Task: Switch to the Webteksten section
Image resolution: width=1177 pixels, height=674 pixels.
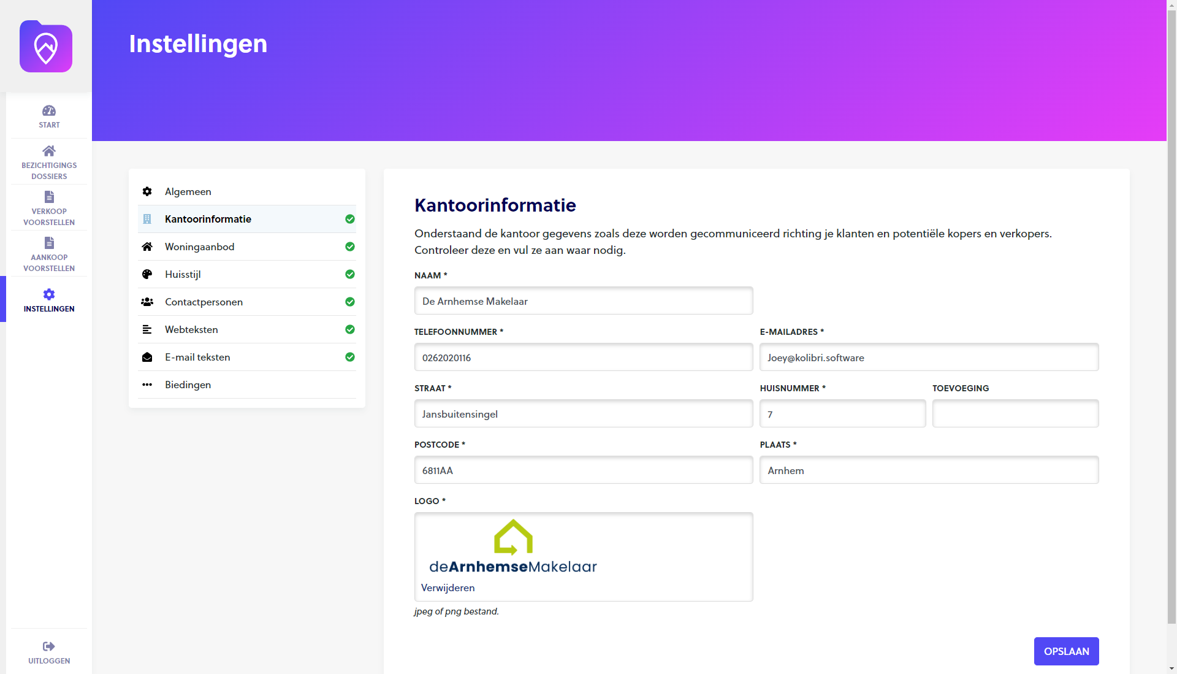Action: (x=247, y=329)
